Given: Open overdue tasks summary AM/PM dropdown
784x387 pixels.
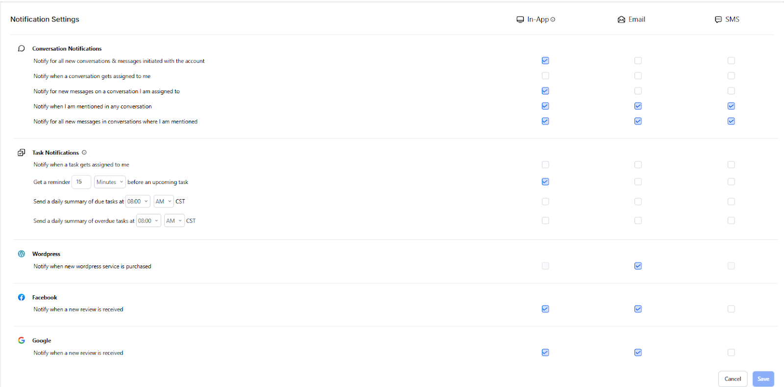Looking at the screenshot, I should click(174, 221).
